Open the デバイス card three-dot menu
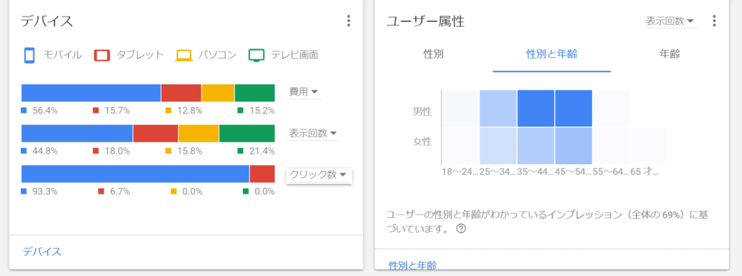Viewport: 742px width, 276px height. click(x=349, y=21)
